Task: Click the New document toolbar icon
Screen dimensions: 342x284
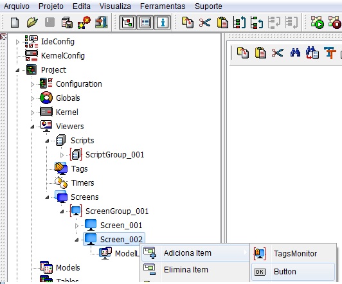Action: click(x=15, y=22)
